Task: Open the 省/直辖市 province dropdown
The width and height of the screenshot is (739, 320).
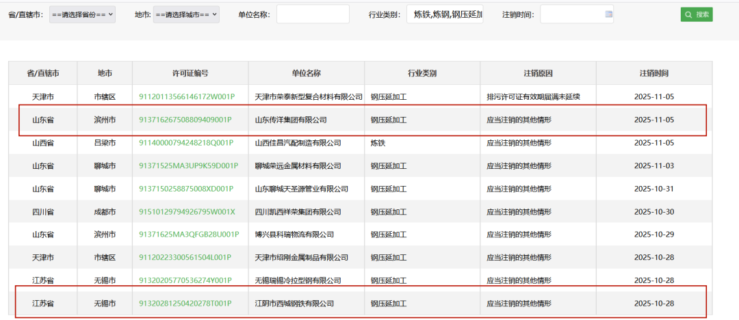Action: click(x=83, y=14)
